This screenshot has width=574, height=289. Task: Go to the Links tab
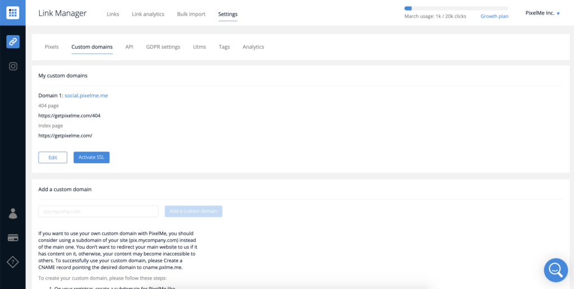click(x=113, y=14)
